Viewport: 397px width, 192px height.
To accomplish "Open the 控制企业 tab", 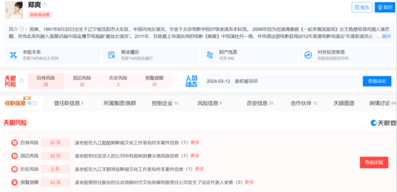I will [165, 103].
